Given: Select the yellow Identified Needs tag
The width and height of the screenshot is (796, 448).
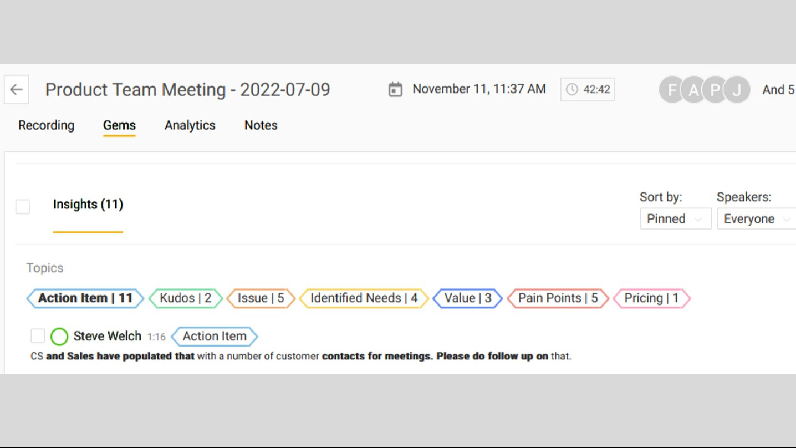Looking at the screenshot, I should tap(364, 298).
